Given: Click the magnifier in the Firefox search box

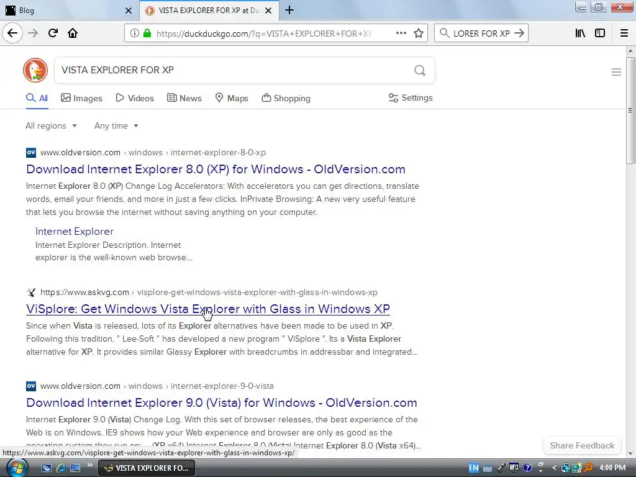Looking at the screenshot, I should click(444, 34).
